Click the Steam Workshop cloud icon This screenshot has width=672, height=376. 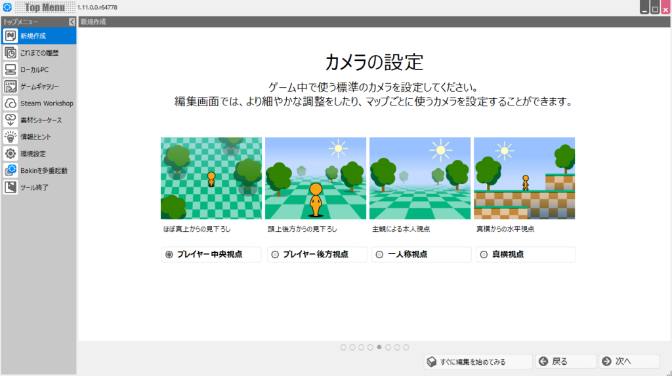point(10,103)
